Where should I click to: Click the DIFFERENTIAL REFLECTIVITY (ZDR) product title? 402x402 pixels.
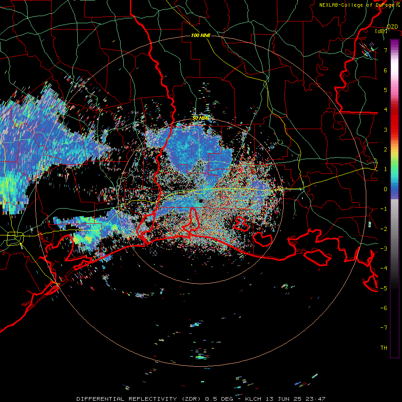(x=139, y=399)
